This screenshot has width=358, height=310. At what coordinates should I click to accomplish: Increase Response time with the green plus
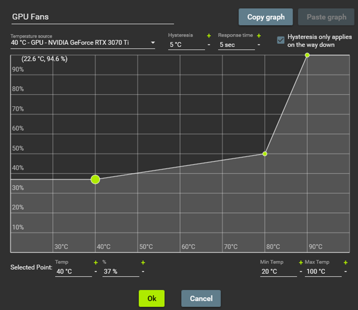(259, 35)
